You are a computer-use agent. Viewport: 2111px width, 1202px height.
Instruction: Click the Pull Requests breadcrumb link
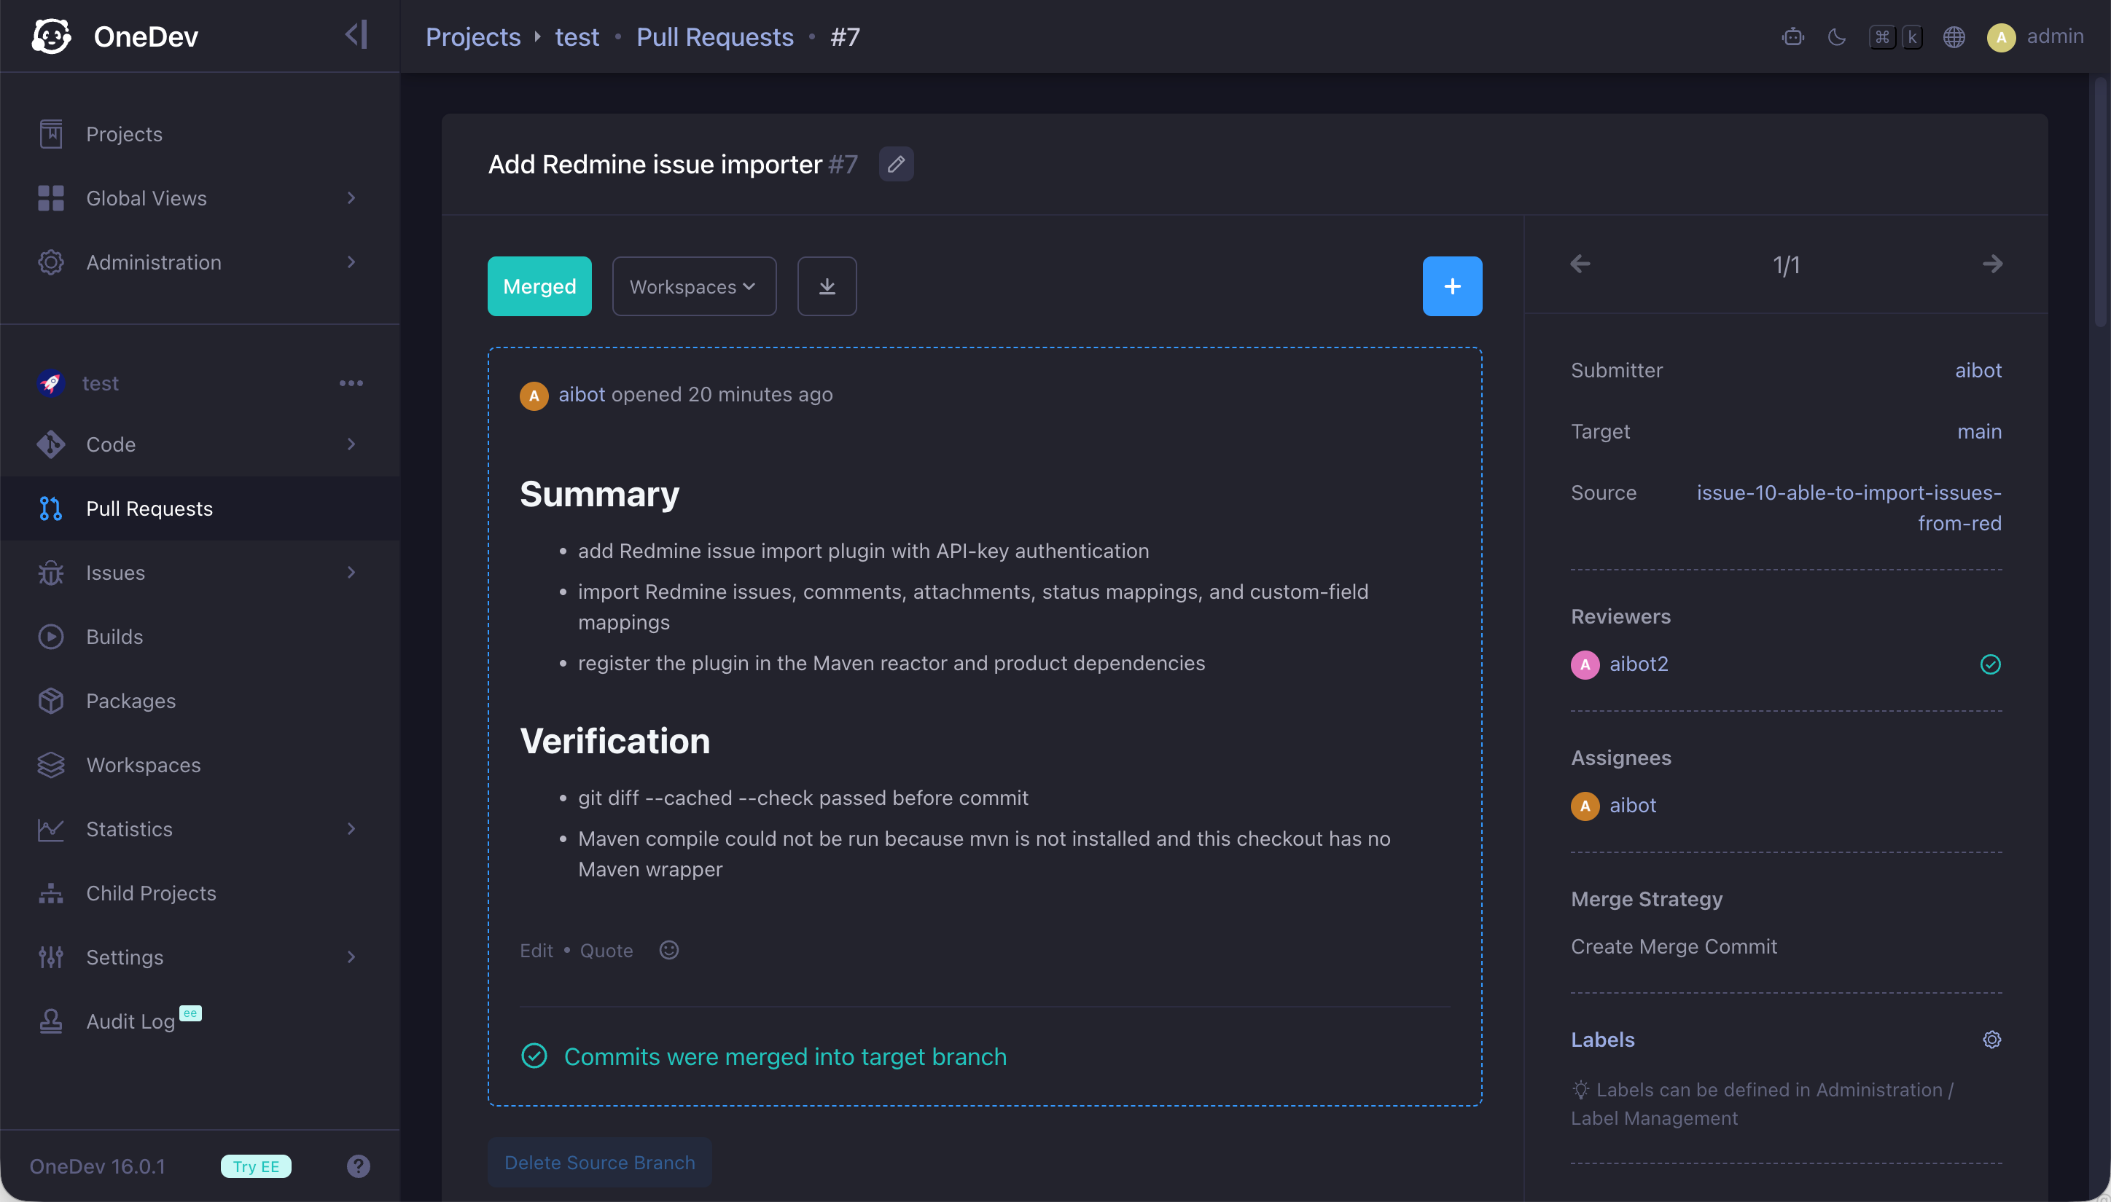coord(714,37)
